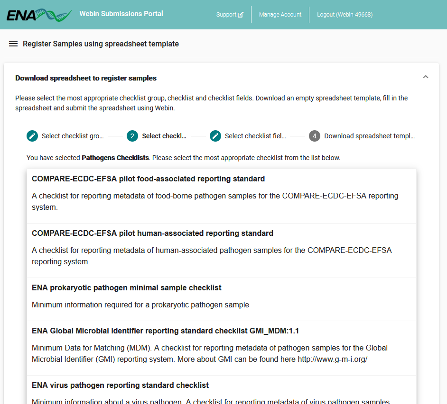Select ENA virus pathogen reporting standard checklist
Viewport: 447px width, 404px height.
(x=222, y=390)
